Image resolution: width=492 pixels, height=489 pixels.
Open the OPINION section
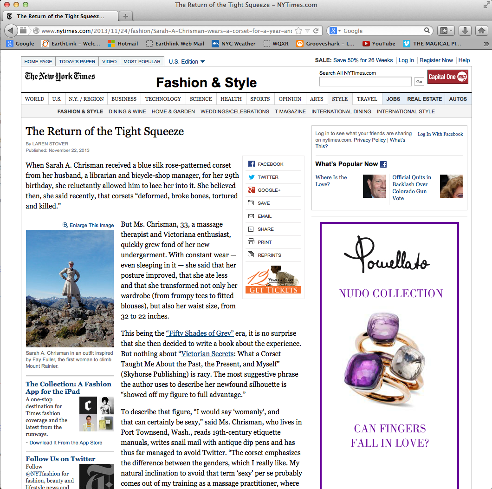point(290,99)
